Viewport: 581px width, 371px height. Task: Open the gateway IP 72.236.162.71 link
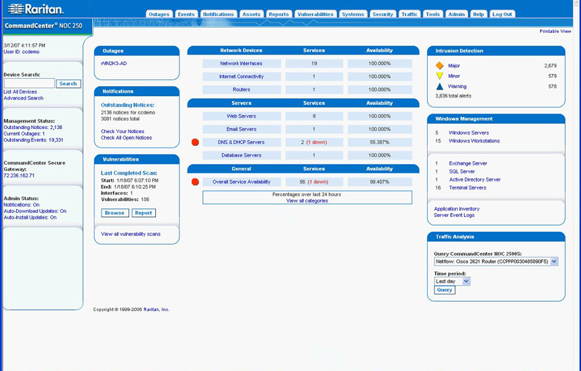(x=19, y=175)
